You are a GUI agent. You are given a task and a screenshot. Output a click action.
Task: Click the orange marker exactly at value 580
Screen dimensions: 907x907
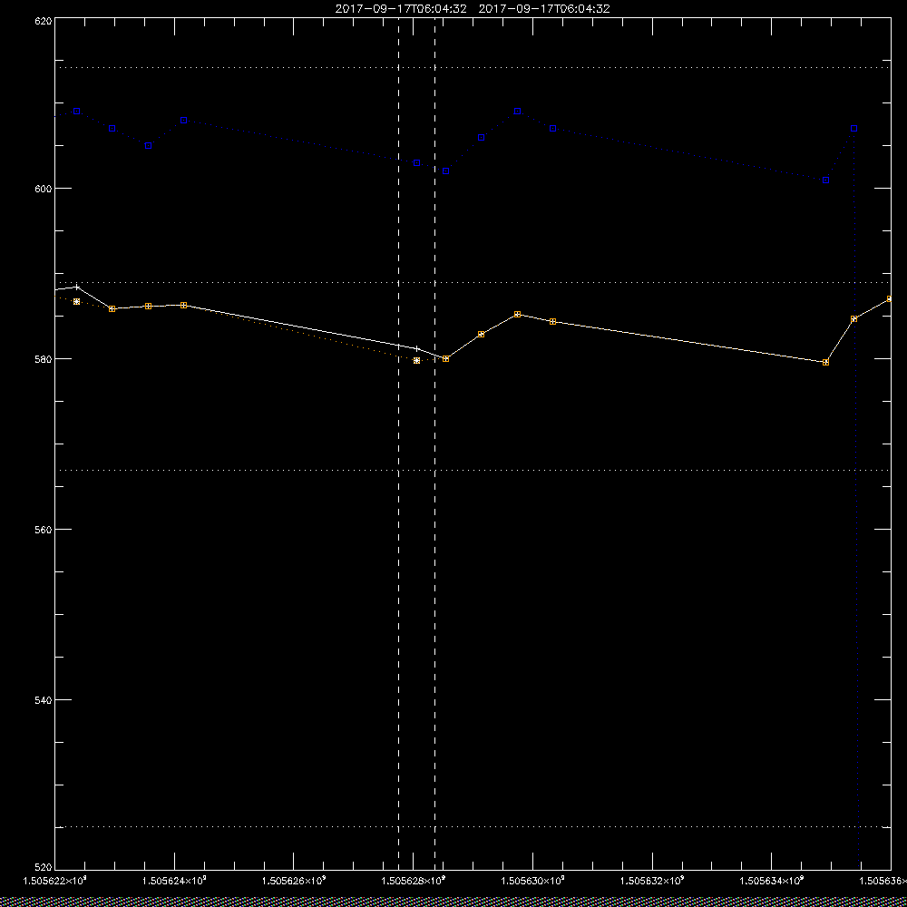pyautogui.click(x=446, y=358)
